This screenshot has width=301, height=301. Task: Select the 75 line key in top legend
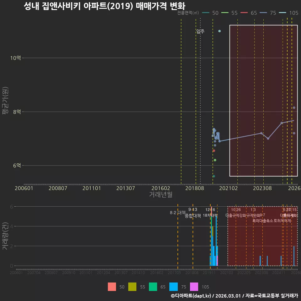pyautogui.click(x=263, y=13)
